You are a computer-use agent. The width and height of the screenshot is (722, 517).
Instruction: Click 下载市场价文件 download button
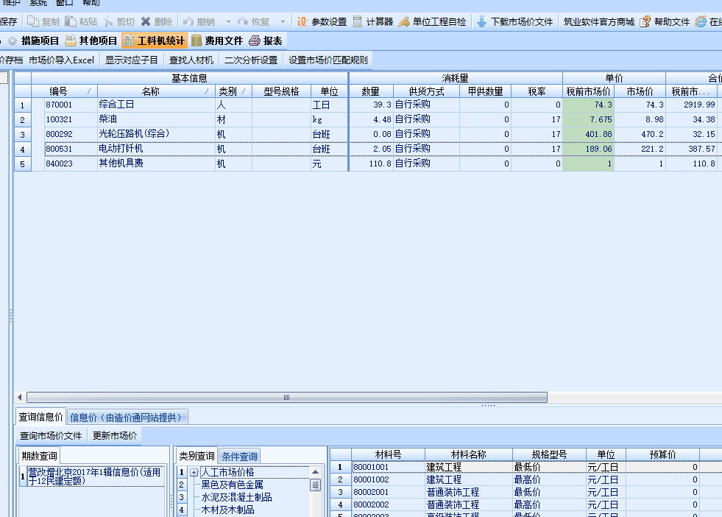click(x=514, y=22)
